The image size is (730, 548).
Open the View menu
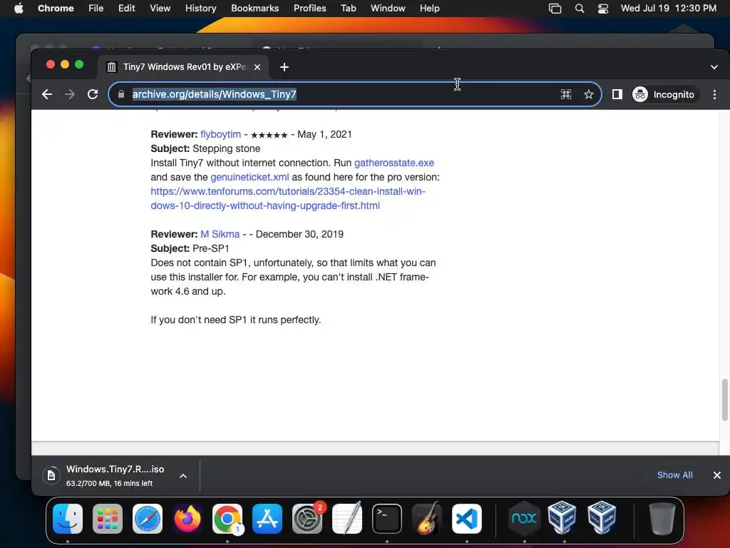[160, 9]
